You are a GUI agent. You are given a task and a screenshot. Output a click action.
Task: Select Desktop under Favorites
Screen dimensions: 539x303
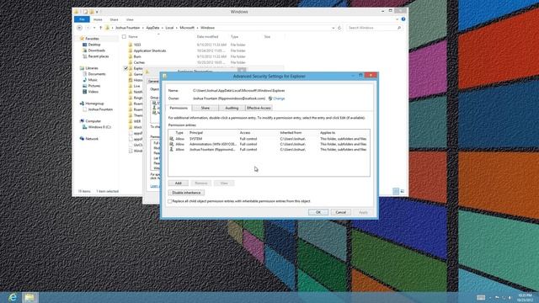pos(92,45)
